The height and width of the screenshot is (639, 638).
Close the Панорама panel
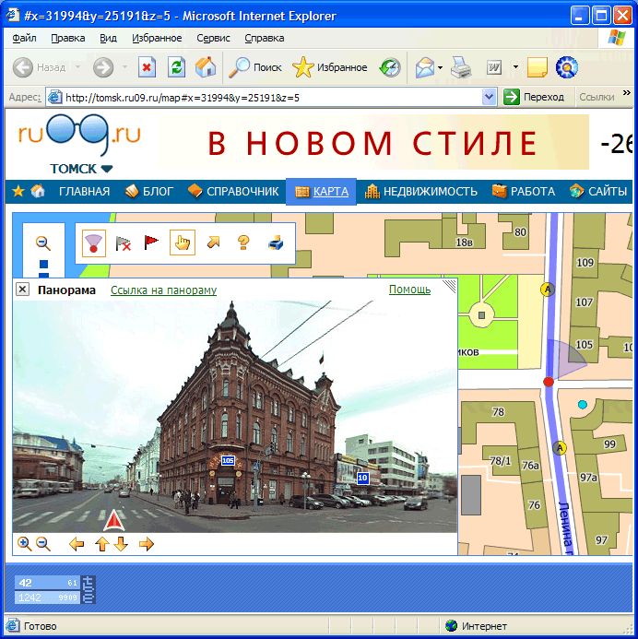(x=23, y=290)
